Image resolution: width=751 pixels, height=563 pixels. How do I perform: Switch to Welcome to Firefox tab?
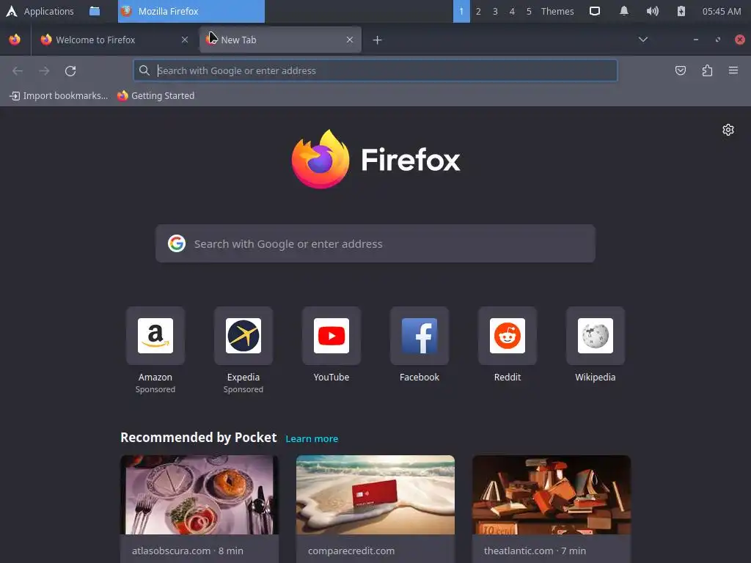(114, 40)
